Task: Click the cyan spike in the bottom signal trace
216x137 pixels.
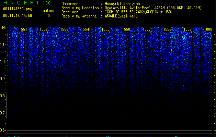Action: tap(67, 136)
